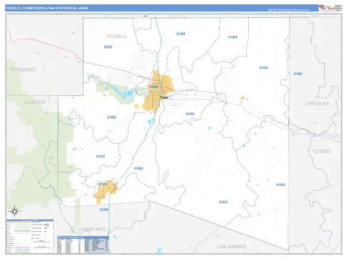Select the FREMONT county label

pyautogui.click(x=23, y=70)
